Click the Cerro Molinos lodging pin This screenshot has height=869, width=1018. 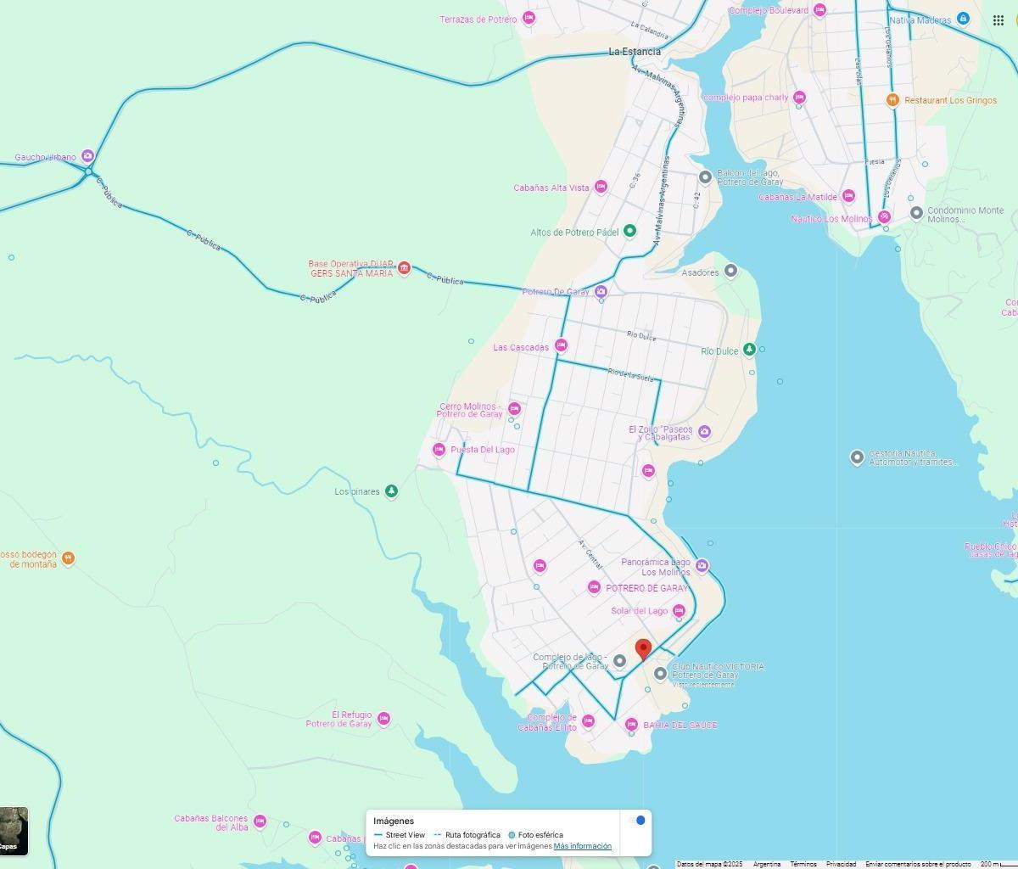point(514,409)
